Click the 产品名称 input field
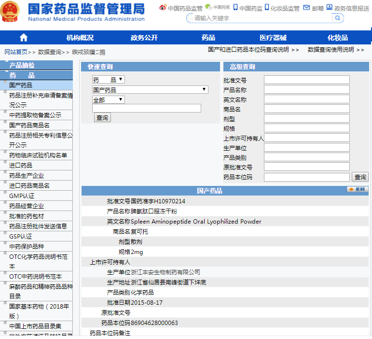Viewport: 372px width, 339px height. tap(307, 89)
